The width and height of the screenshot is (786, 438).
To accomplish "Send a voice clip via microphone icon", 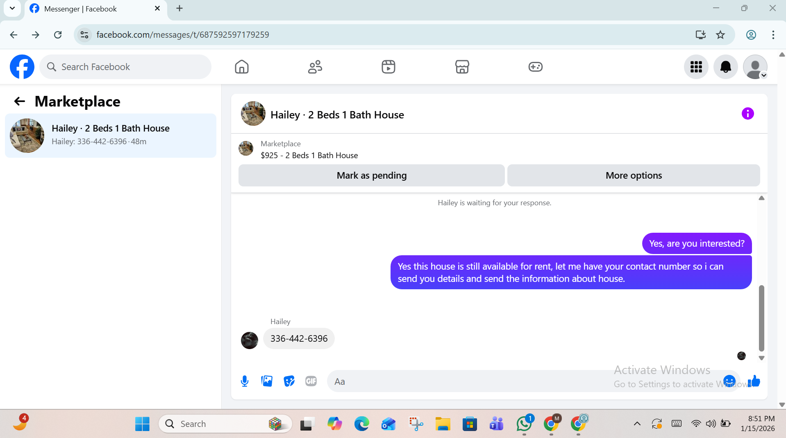I will pos(245,381).
